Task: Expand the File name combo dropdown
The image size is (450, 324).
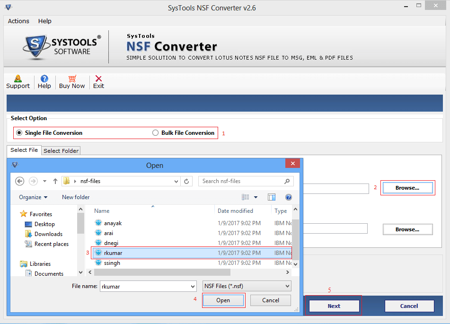Action: point(193,287)
